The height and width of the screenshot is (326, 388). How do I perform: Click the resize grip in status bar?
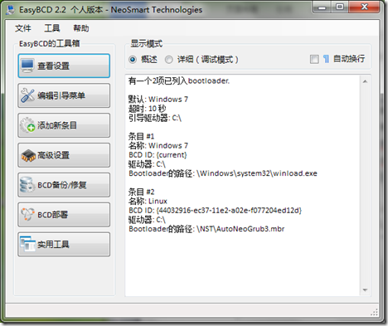pos(374,312)
